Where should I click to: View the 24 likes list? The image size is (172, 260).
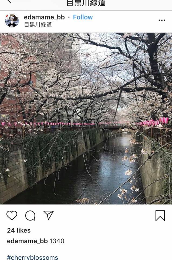pos(19,230)
